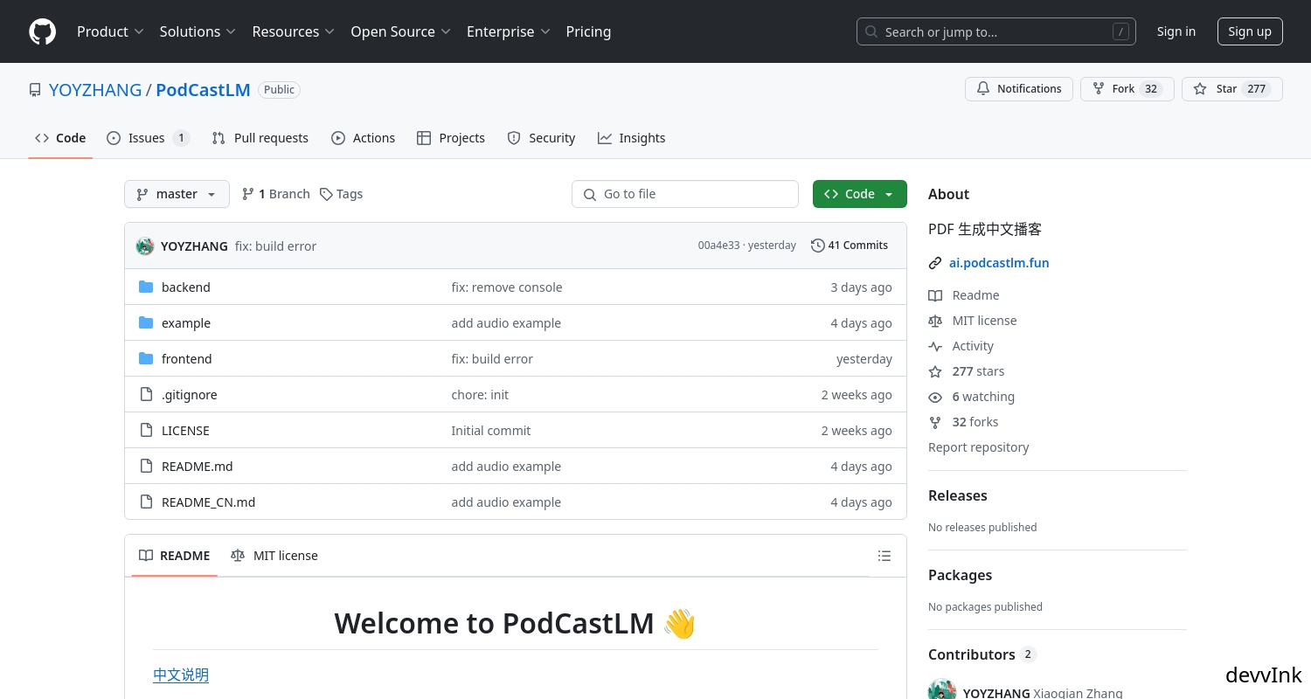Open the Resources dropdown
Screen dimensions: 1311x699
click(294, 31)
